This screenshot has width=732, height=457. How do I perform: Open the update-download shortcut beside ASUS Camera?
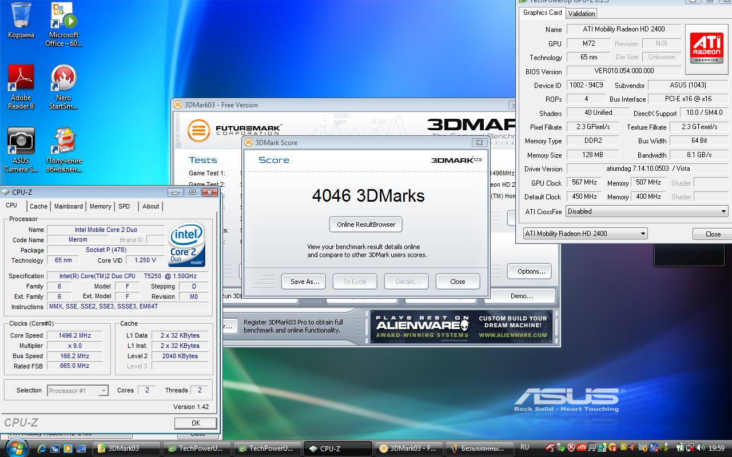(x=64, y=150)
